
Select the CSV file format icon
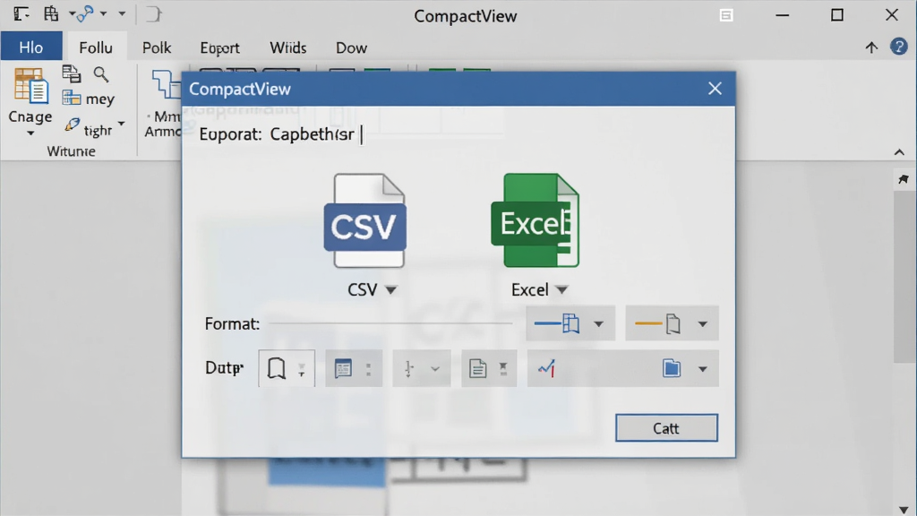pyautogui.click(x=365, y=220)
